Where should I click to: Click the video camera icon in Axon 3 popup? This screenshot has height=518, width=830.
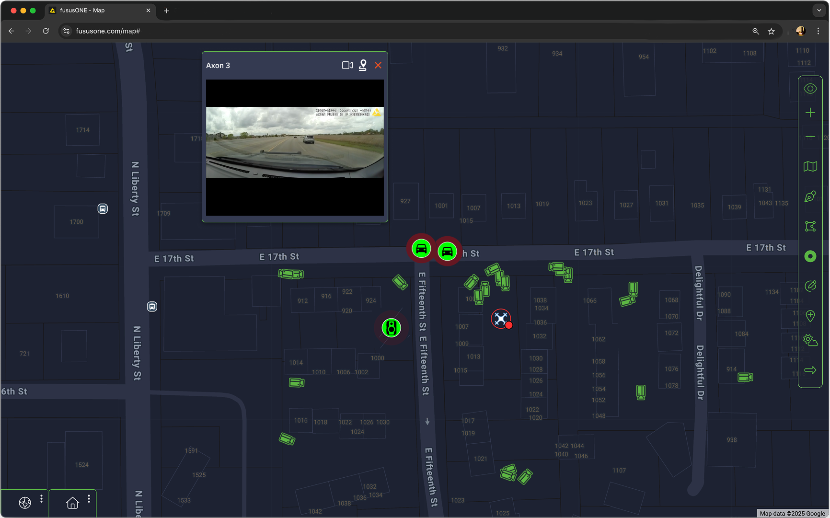click(x=347, y=65)
